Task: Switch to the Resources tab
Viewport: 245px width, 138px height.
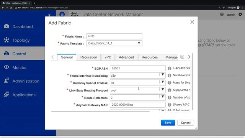Action: click(150, 57)
